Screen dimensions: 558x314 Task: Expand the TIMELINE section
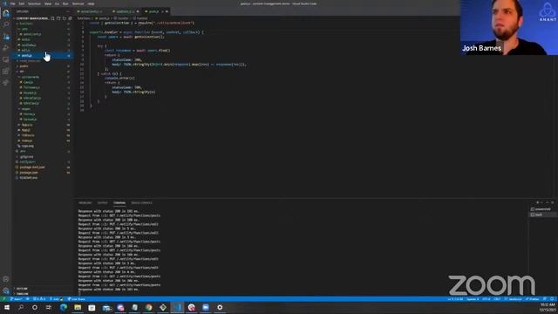[43, 294]
